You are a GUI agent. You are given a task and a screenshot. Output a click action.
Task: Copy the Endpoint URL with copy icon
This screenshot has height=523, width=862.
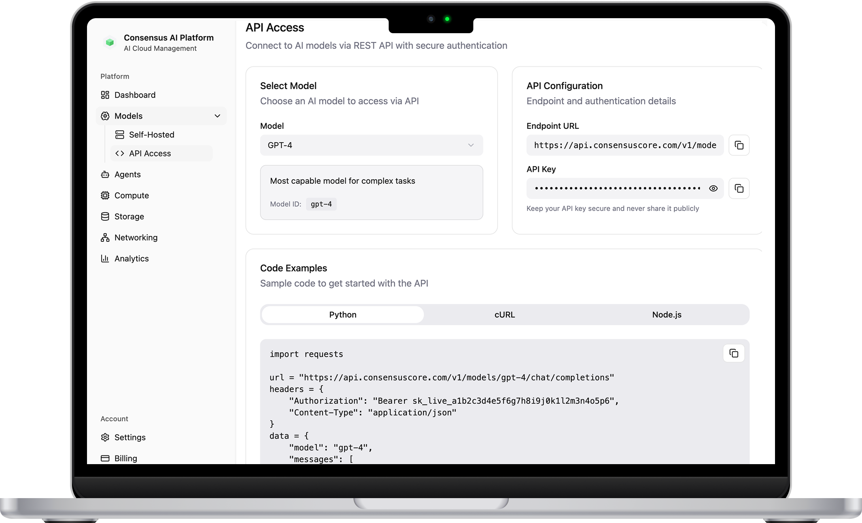pyautogui.click(x=739, y=145)
